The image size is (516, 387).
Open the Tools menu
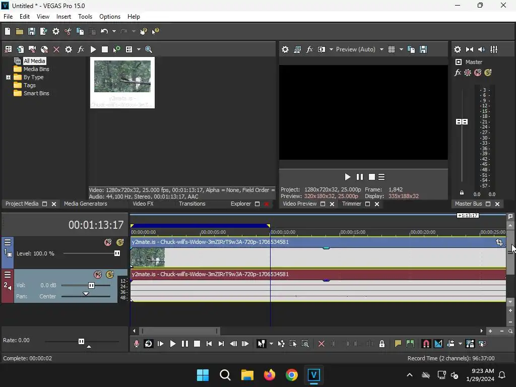pos(85,17)
